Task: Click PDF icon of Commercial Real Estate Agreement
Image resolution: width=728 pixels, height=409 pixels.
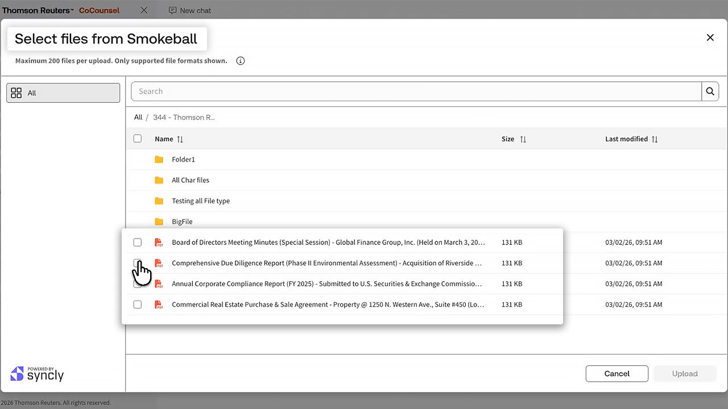Action: tap(159, 304)
